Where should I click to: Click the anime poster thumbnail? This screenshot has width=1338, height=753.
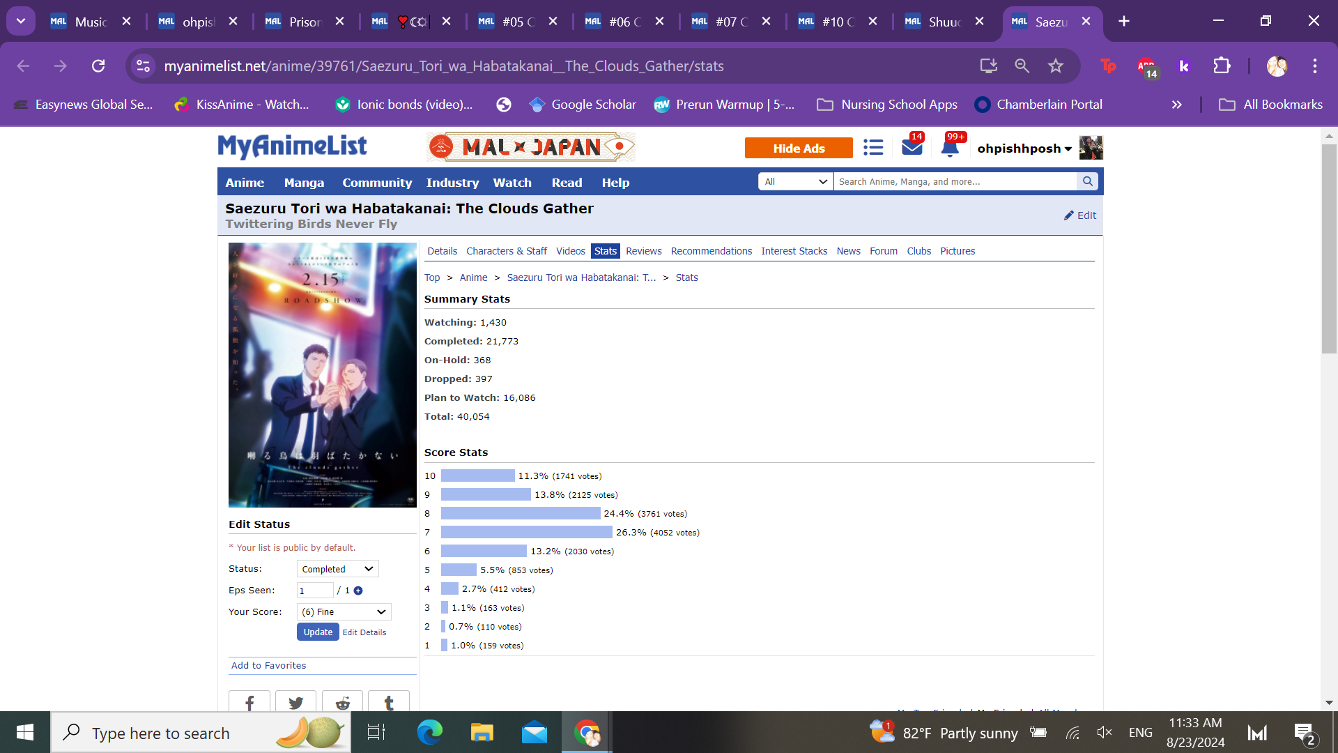tap(323, 374)
